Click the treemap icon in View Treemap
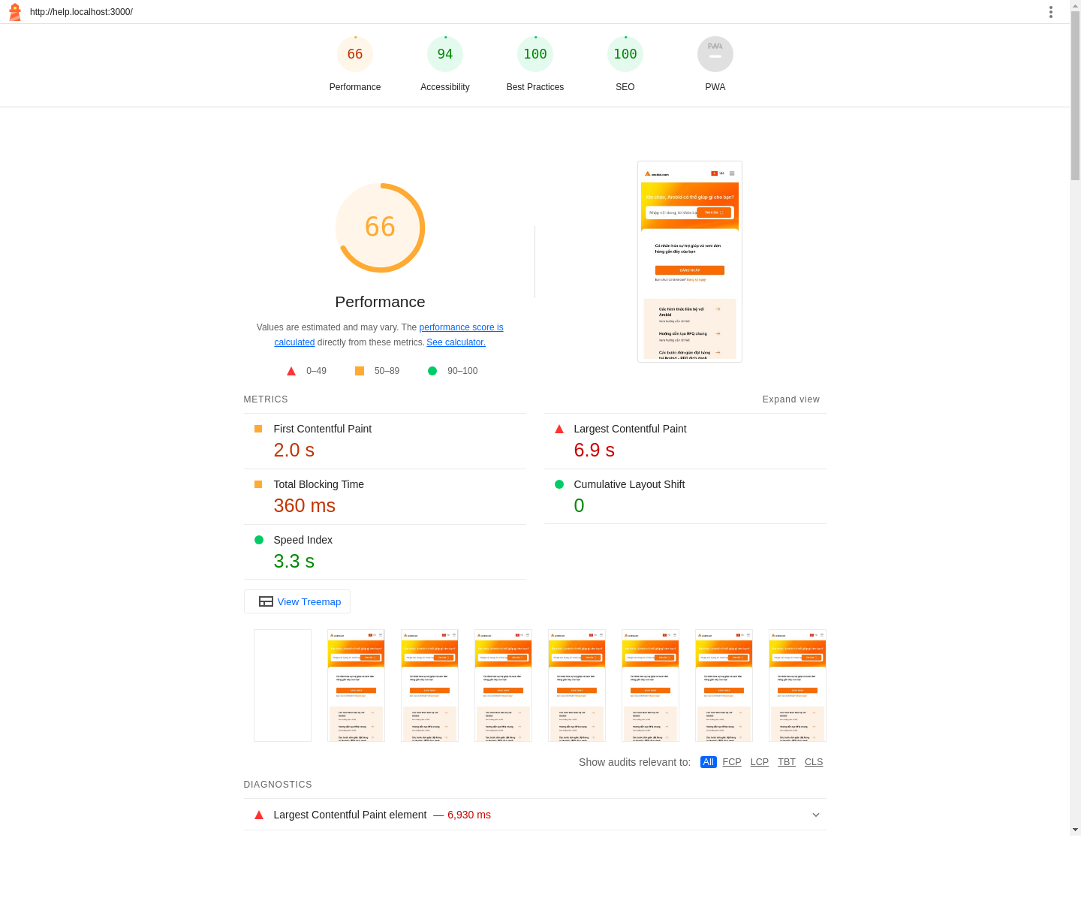This screenshot has width=1081, height=901. [x=266, y=601]
